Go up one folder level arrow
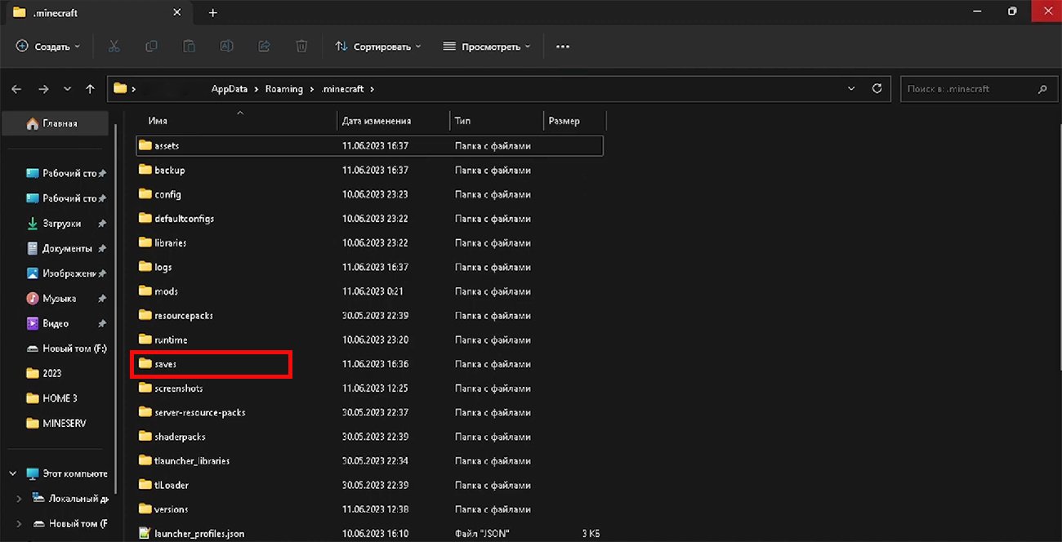The width and height of the screenshot is (1062, 542). 90,88
